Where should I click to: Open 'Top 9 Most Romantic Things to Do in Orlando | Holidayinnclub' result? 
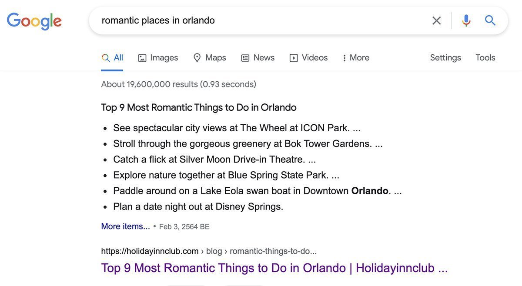pyautogui.click(x=274, y=268)
